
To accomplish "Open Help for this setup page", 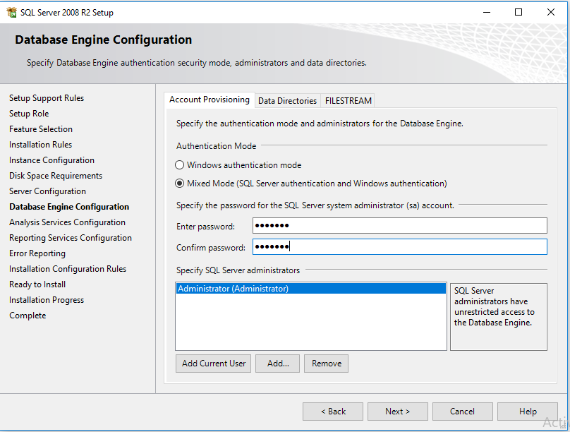I will click(528, 412).
